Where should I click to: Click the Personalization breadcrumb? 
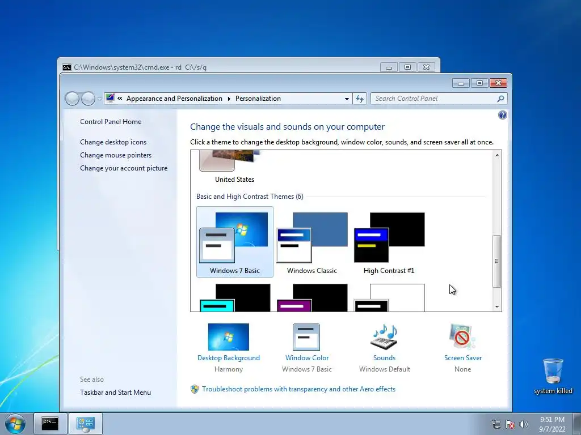[x=258, y=99]
